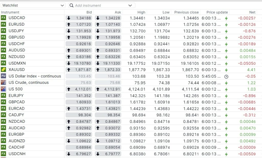This screenshot has width=262, height=158.
Task: Click the CFD icon beside US 500
Action: coord(3,89)
